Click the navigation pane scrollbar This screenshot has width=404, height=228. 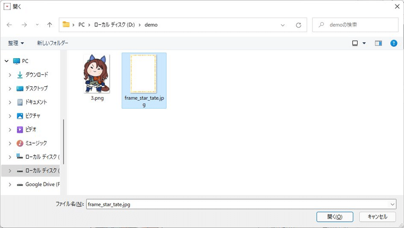[x=64, y=142]
